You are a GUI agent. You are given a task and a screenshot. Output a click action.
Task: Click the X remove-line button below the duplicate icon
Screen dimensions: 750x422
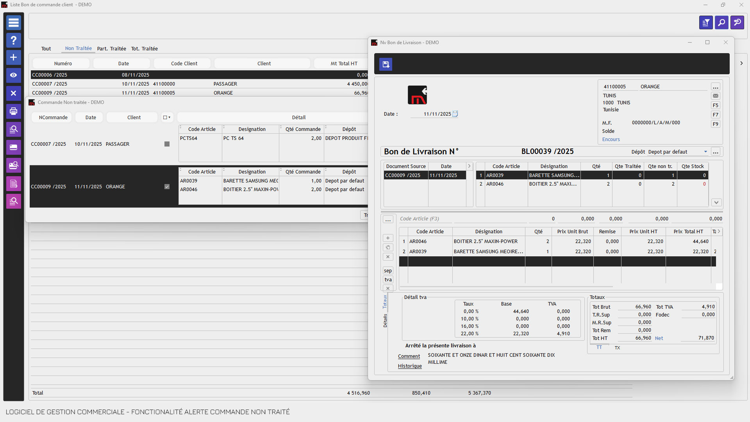(x=388, y=257)
